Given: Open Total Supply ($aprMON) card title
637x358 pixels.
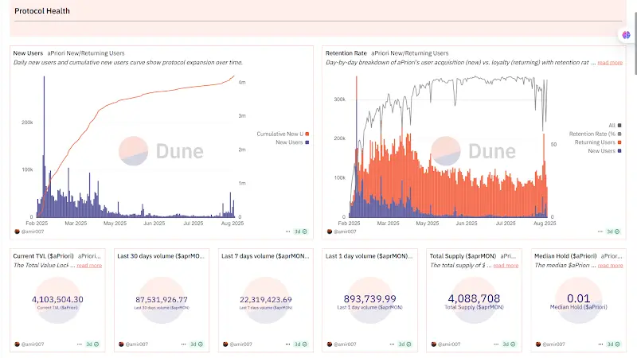Looking at the screenshot, I should tap(463, 256).
